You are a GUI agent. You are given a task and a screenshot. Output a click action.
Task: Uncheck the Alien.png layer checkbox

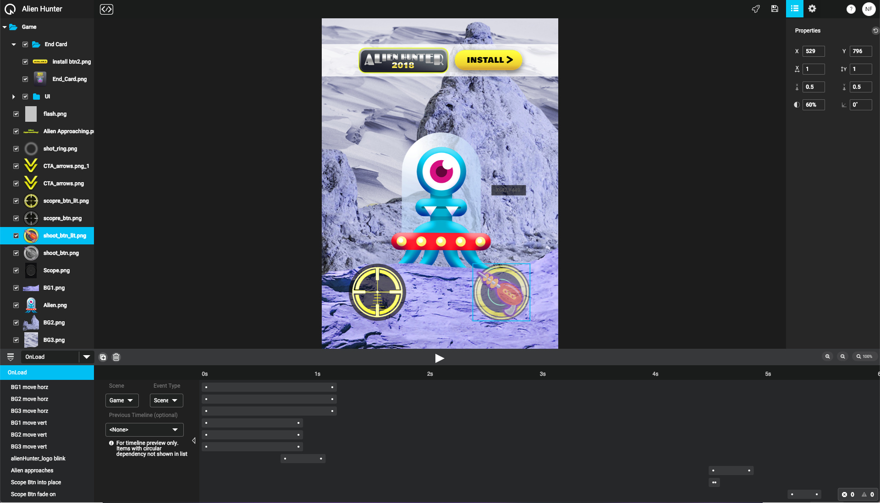click(x=16, y=305)
